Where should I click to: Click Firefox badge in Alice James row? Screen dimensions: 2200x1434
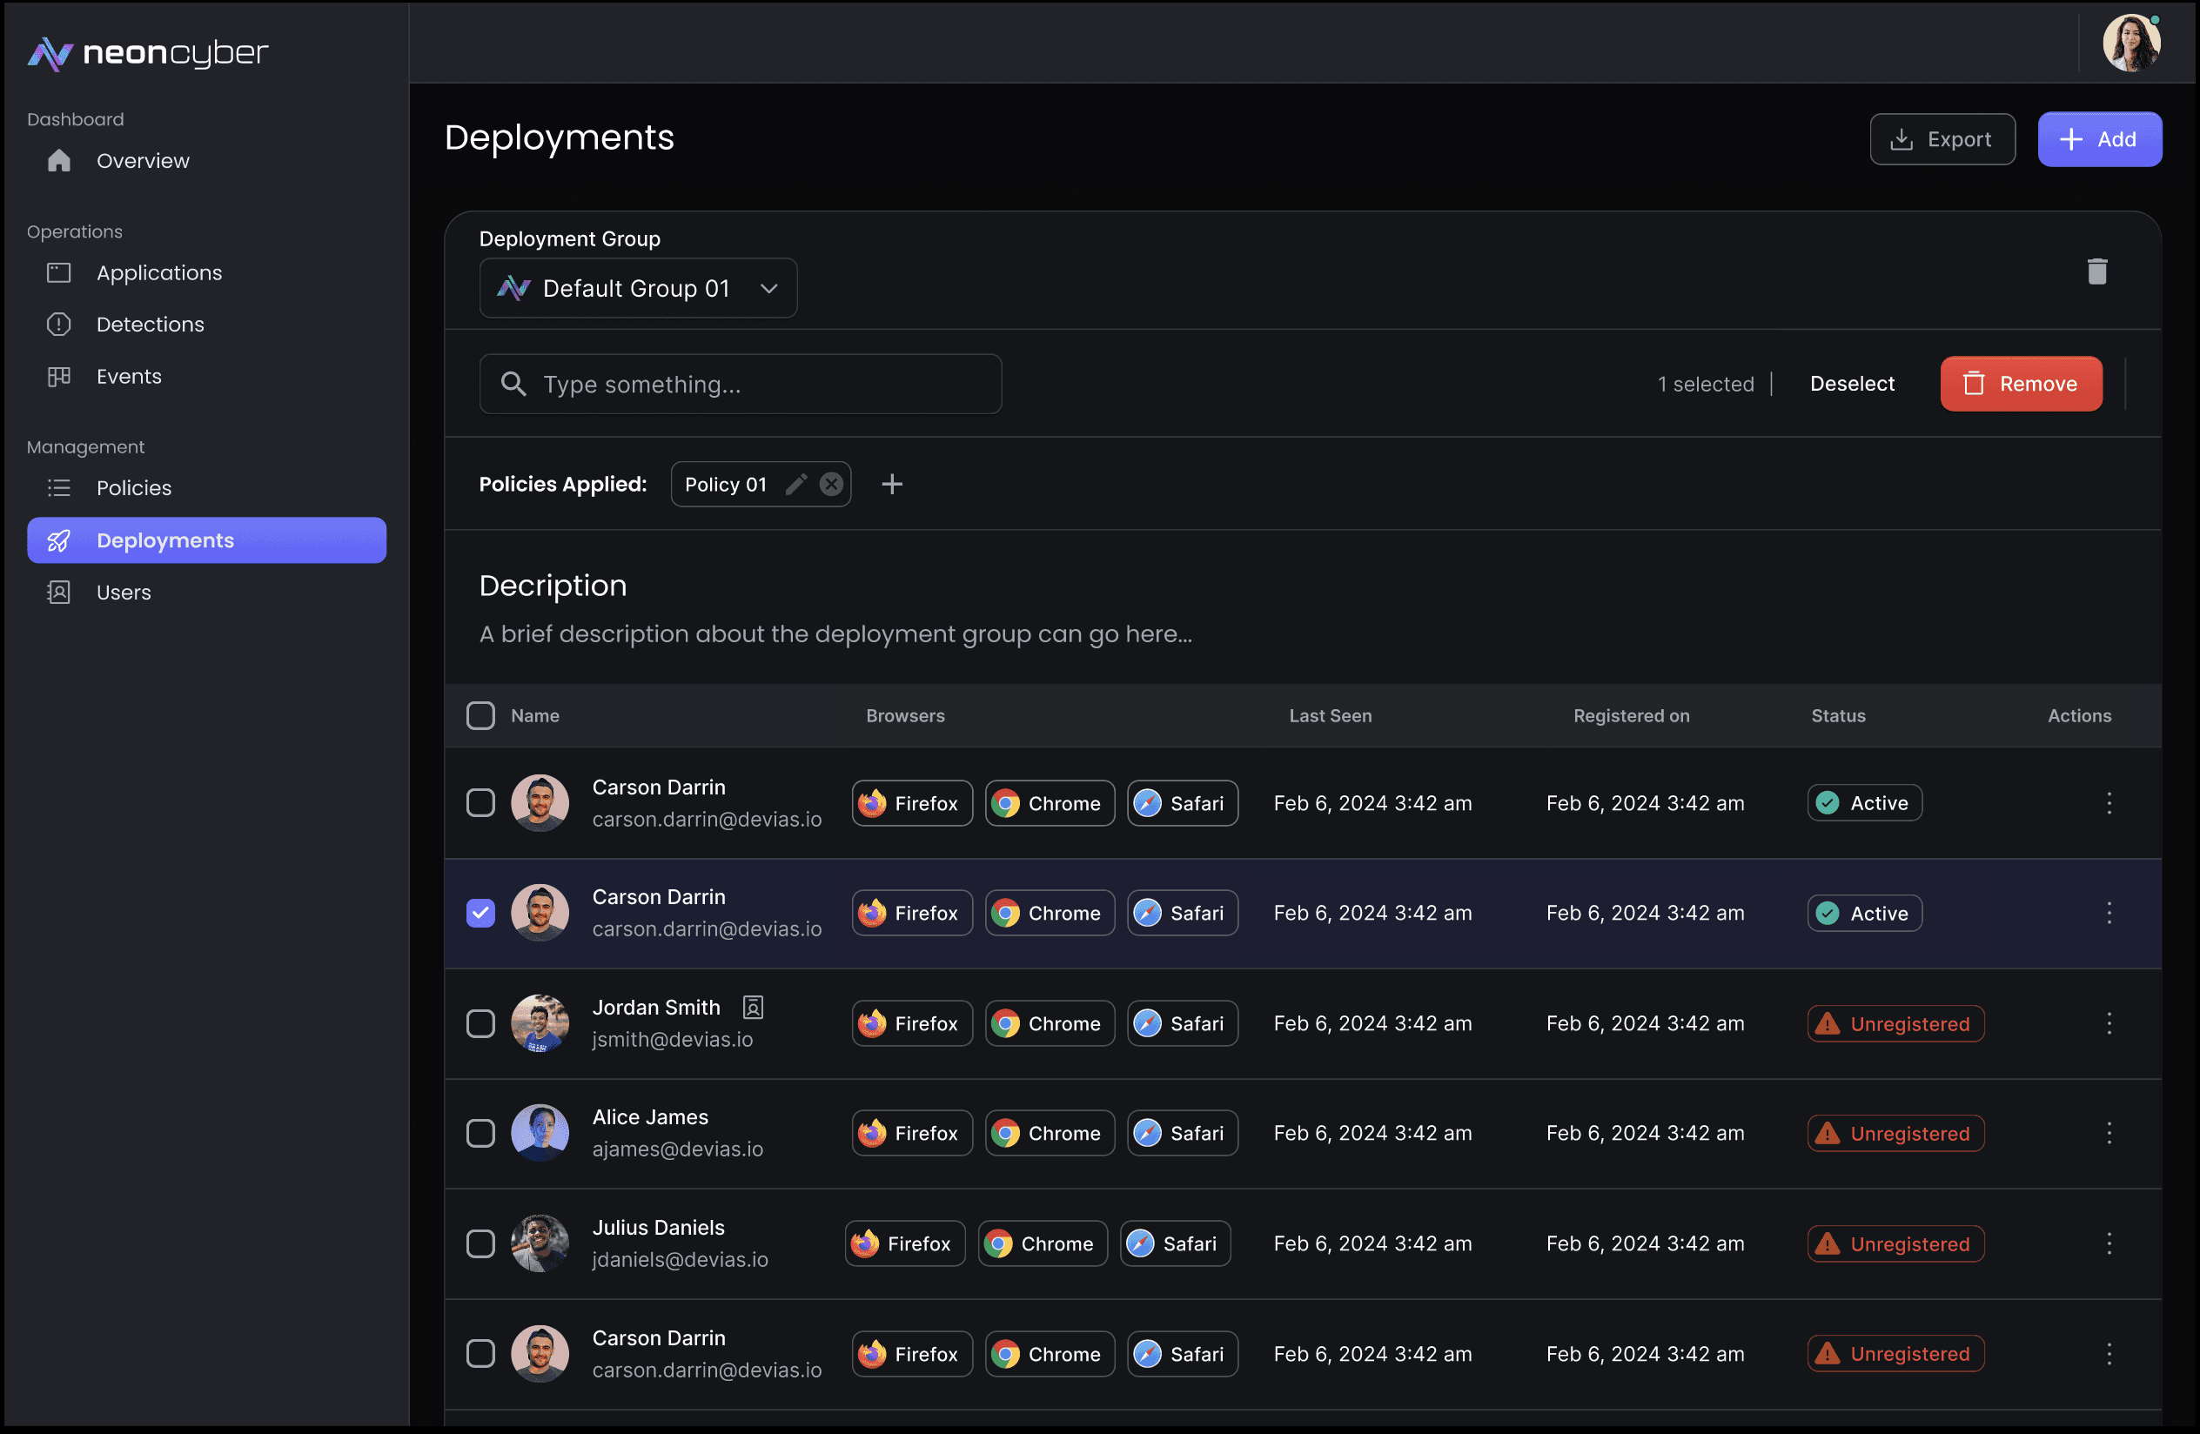click(911, 1134)
